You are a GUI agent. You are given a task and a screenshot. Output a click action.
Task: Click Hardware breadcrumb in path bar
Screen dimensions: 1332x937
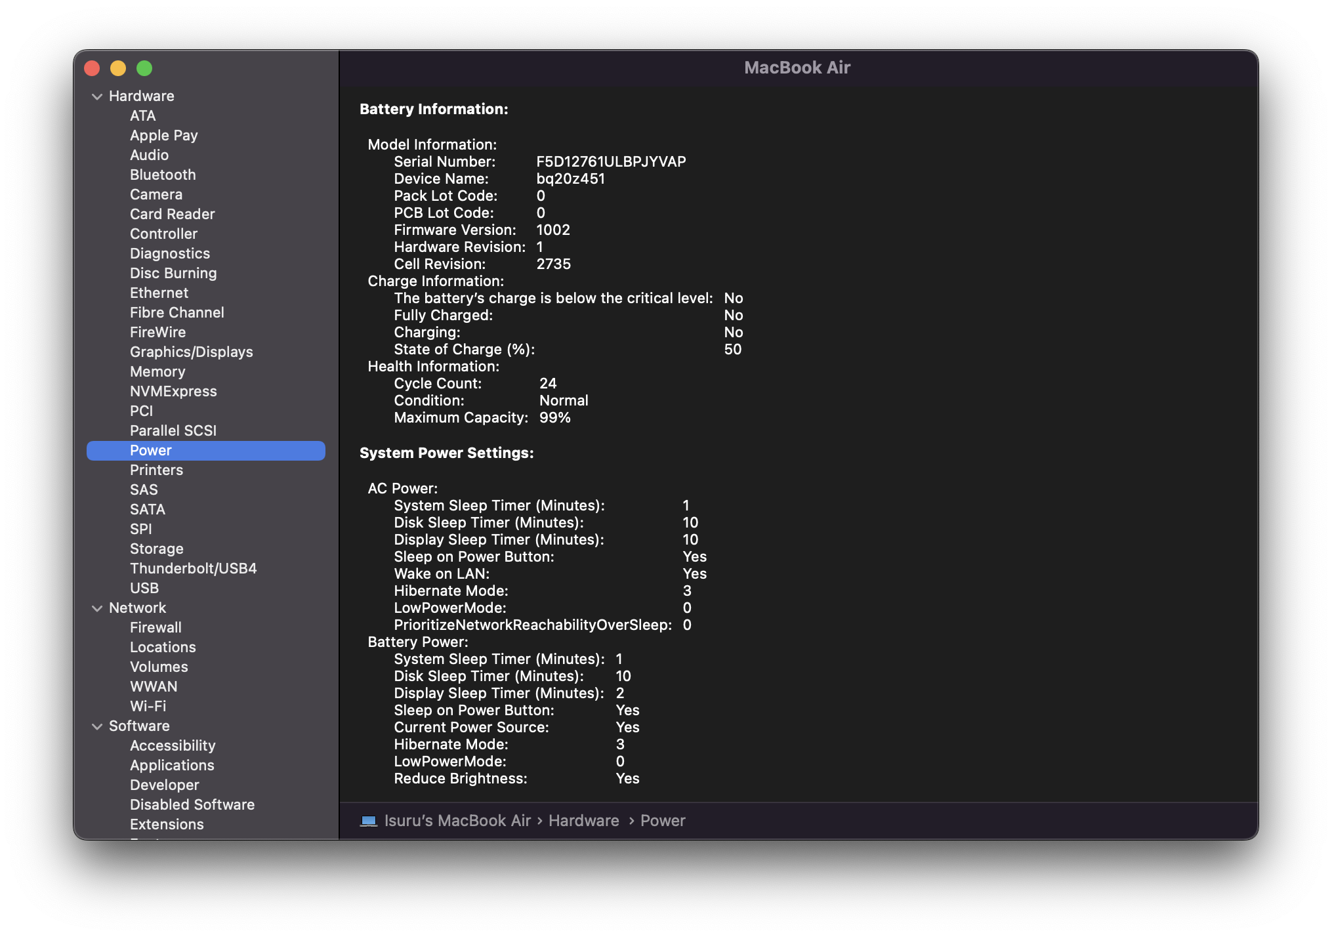tap(583, 821)
